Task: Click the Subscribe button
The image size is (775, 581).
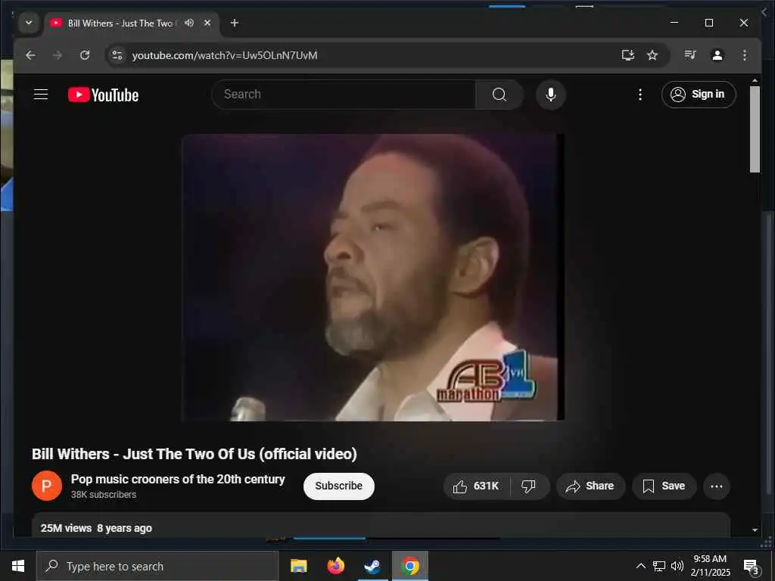Action: (339, 486)
